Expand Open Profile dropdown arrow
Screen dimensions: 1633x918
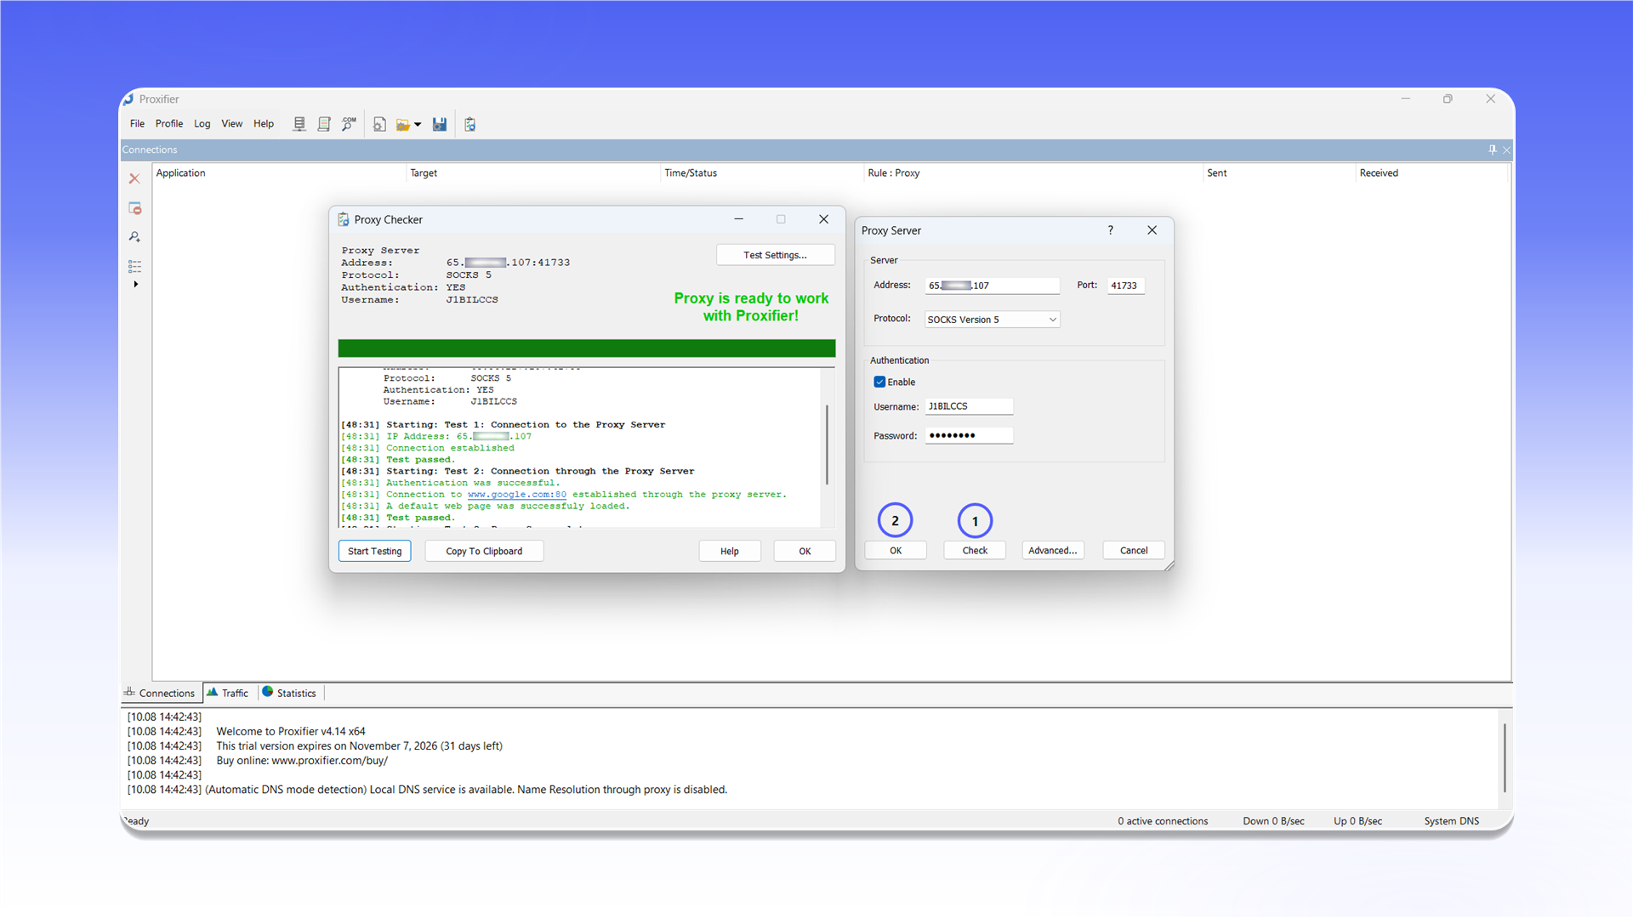pos(418,125)
